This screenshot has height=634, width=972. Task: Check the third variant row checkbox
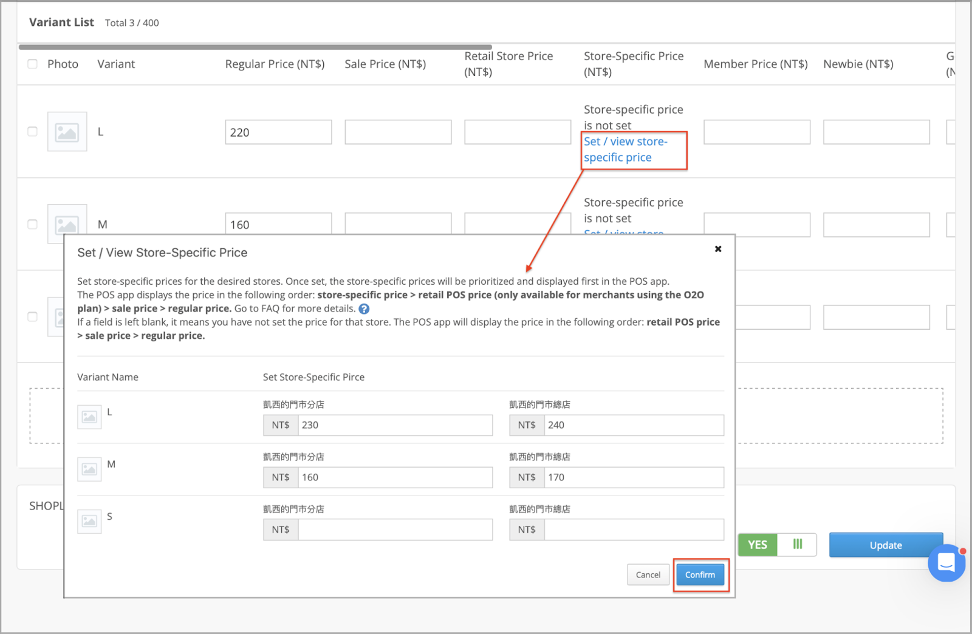[x=33, y=316]
